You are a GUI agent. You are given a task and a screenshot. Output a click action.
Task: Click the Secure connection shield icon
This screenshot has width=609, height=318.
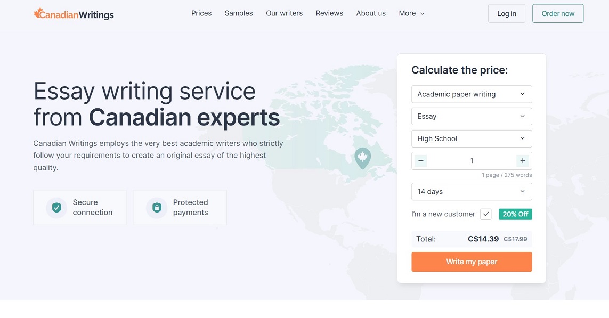coord(56,208)
